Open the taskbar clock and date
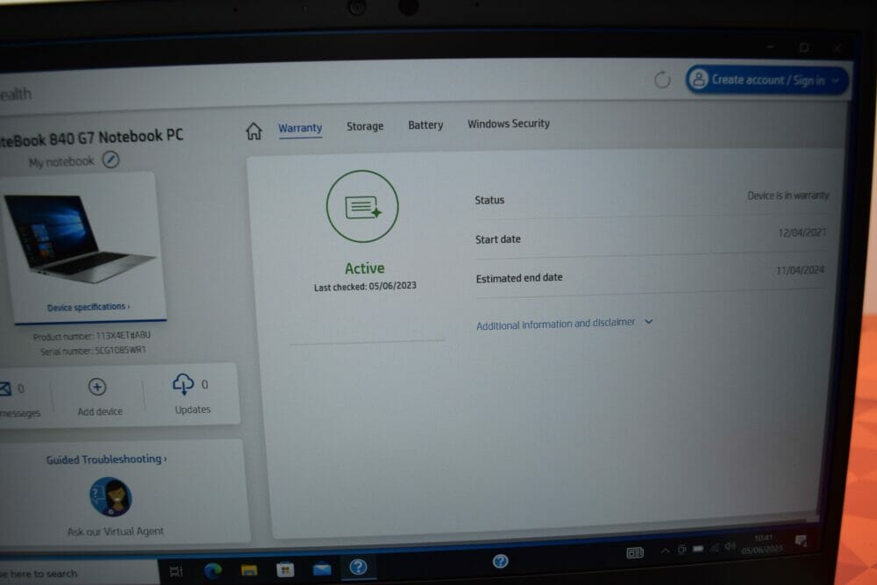Screen dimensions: 877x585 coord(762,544)
